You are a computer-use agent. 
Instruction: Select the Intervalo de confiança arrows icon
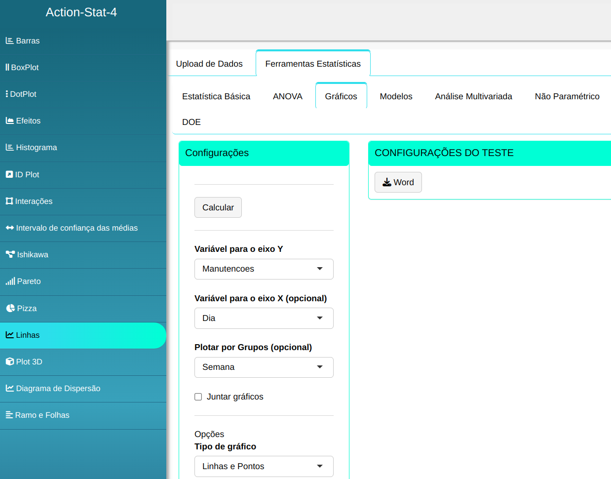pyautogui.click(x=10, y=228)
